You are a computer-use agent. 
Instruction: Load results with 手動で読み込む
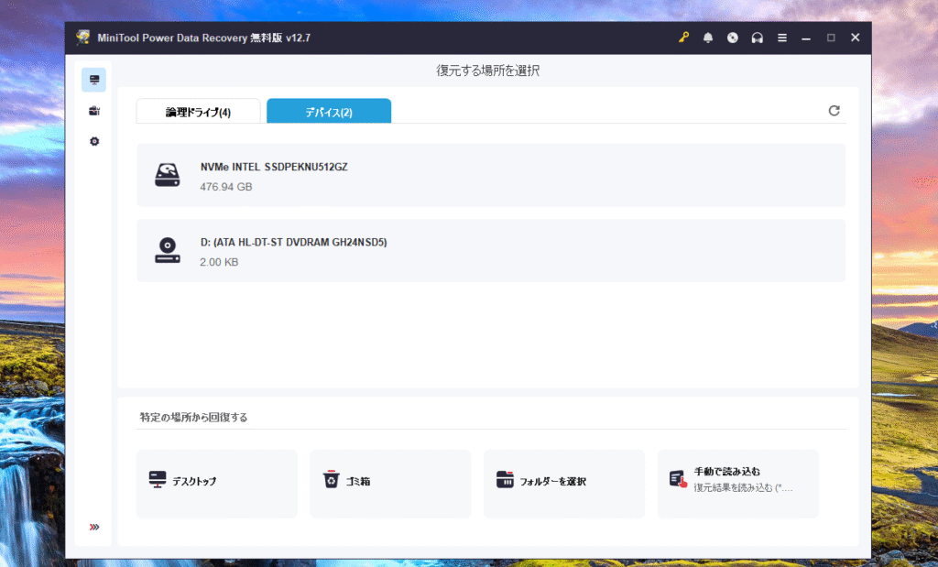[x=737, y=482]
